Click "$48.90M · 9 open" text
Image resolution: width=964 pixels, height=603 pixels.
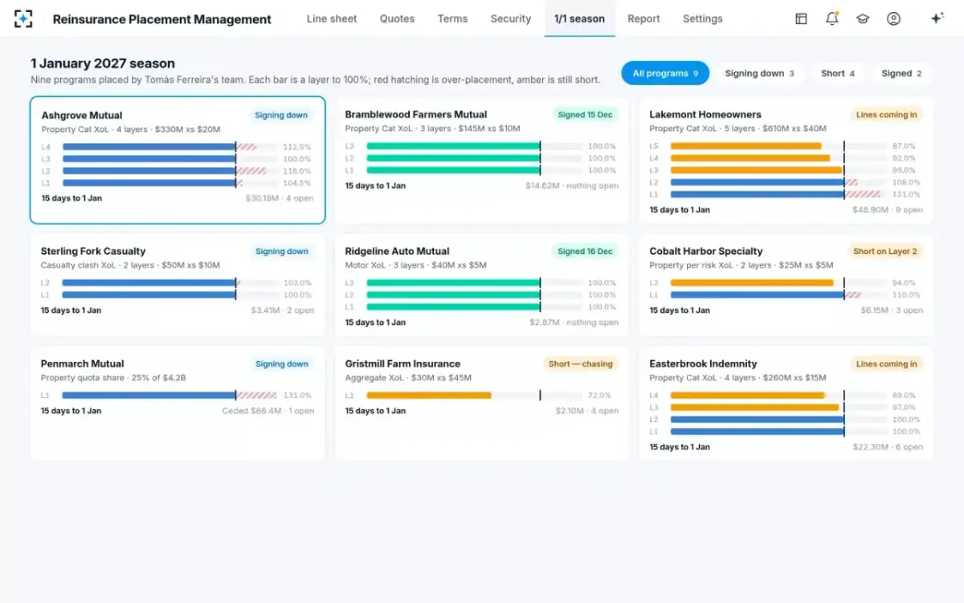(888, 210)
